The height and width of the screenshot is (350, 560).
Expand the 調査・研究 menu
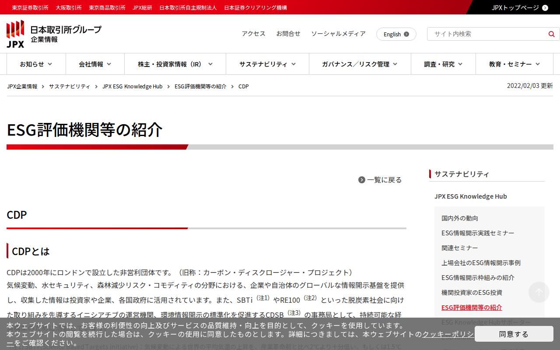(443, 64)
